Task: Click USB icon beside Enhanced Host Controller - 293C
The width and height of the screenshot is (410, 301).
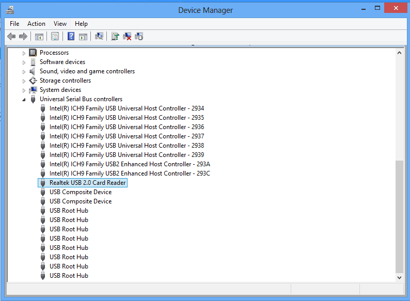Action: 43,173
